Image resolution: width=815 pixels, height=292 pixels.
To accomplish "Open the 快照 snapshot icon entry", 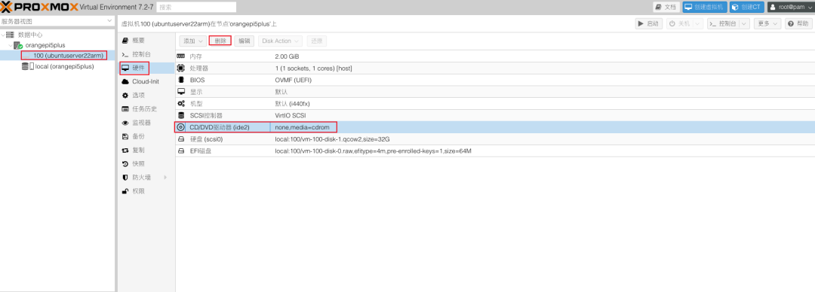I will (125, 164).
